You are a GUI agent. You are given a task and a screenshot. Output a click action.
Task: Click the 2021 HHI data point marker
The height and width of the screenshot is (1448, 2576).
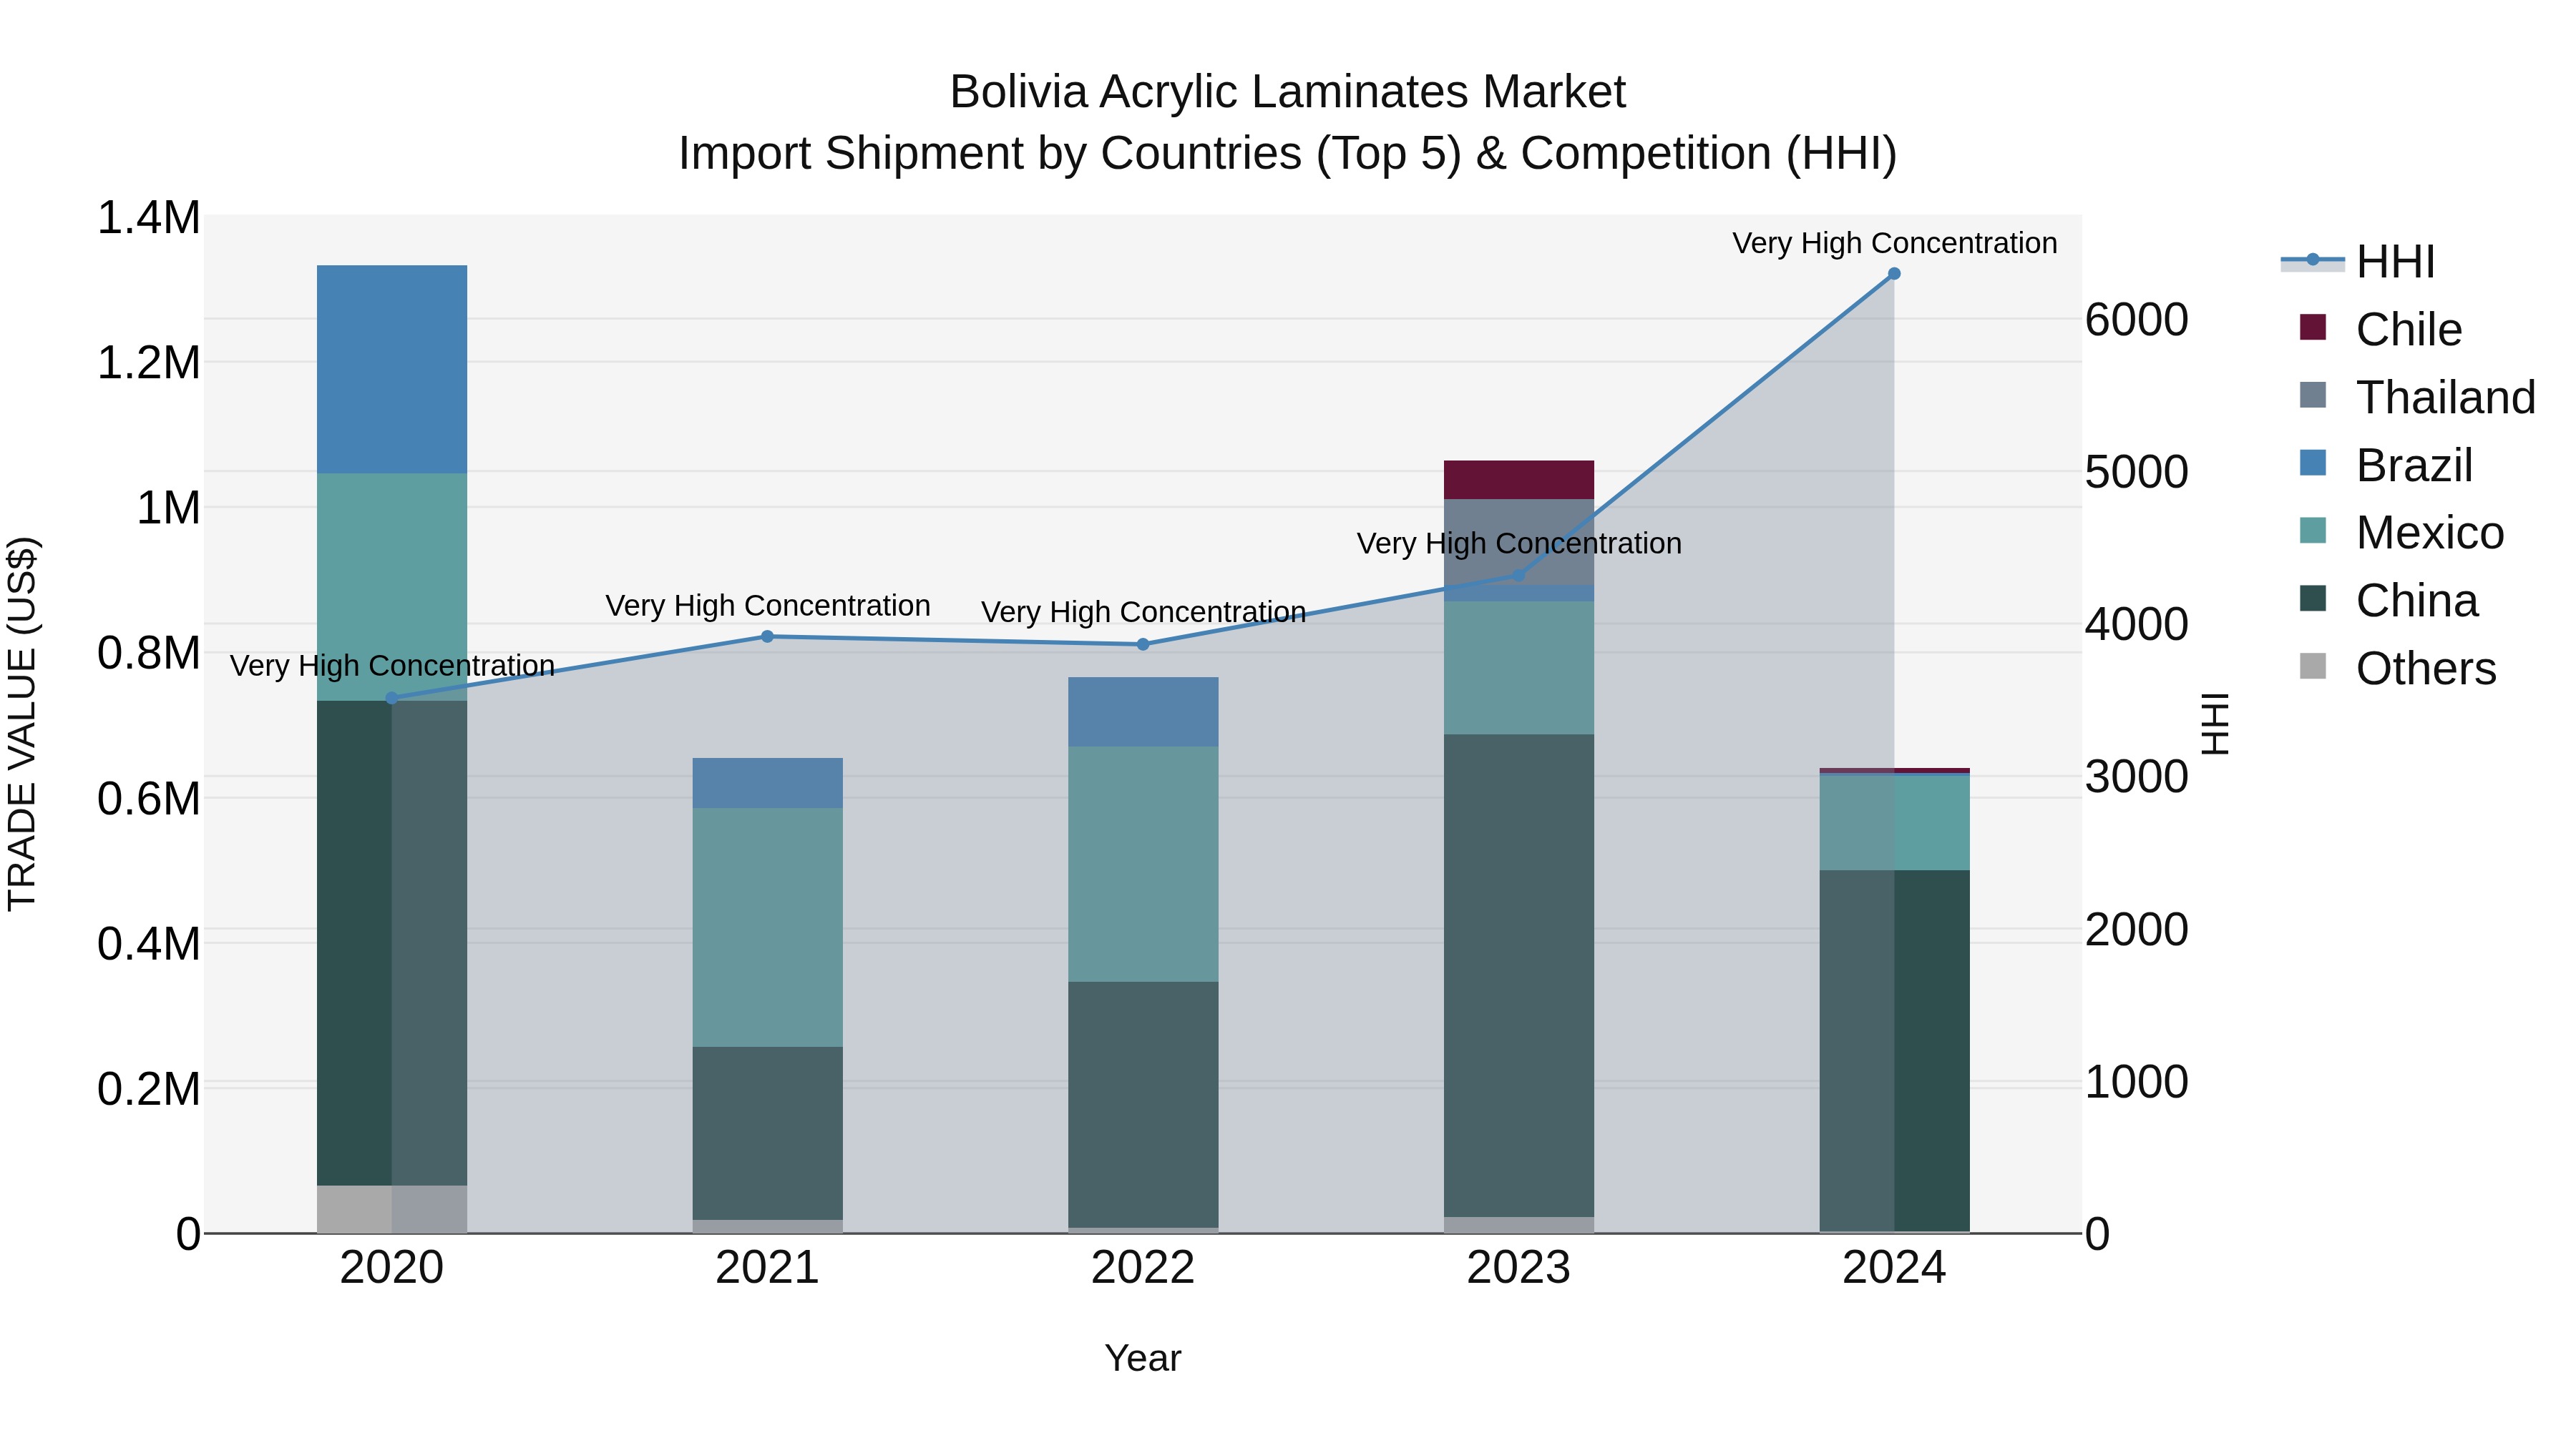[768, 636]
